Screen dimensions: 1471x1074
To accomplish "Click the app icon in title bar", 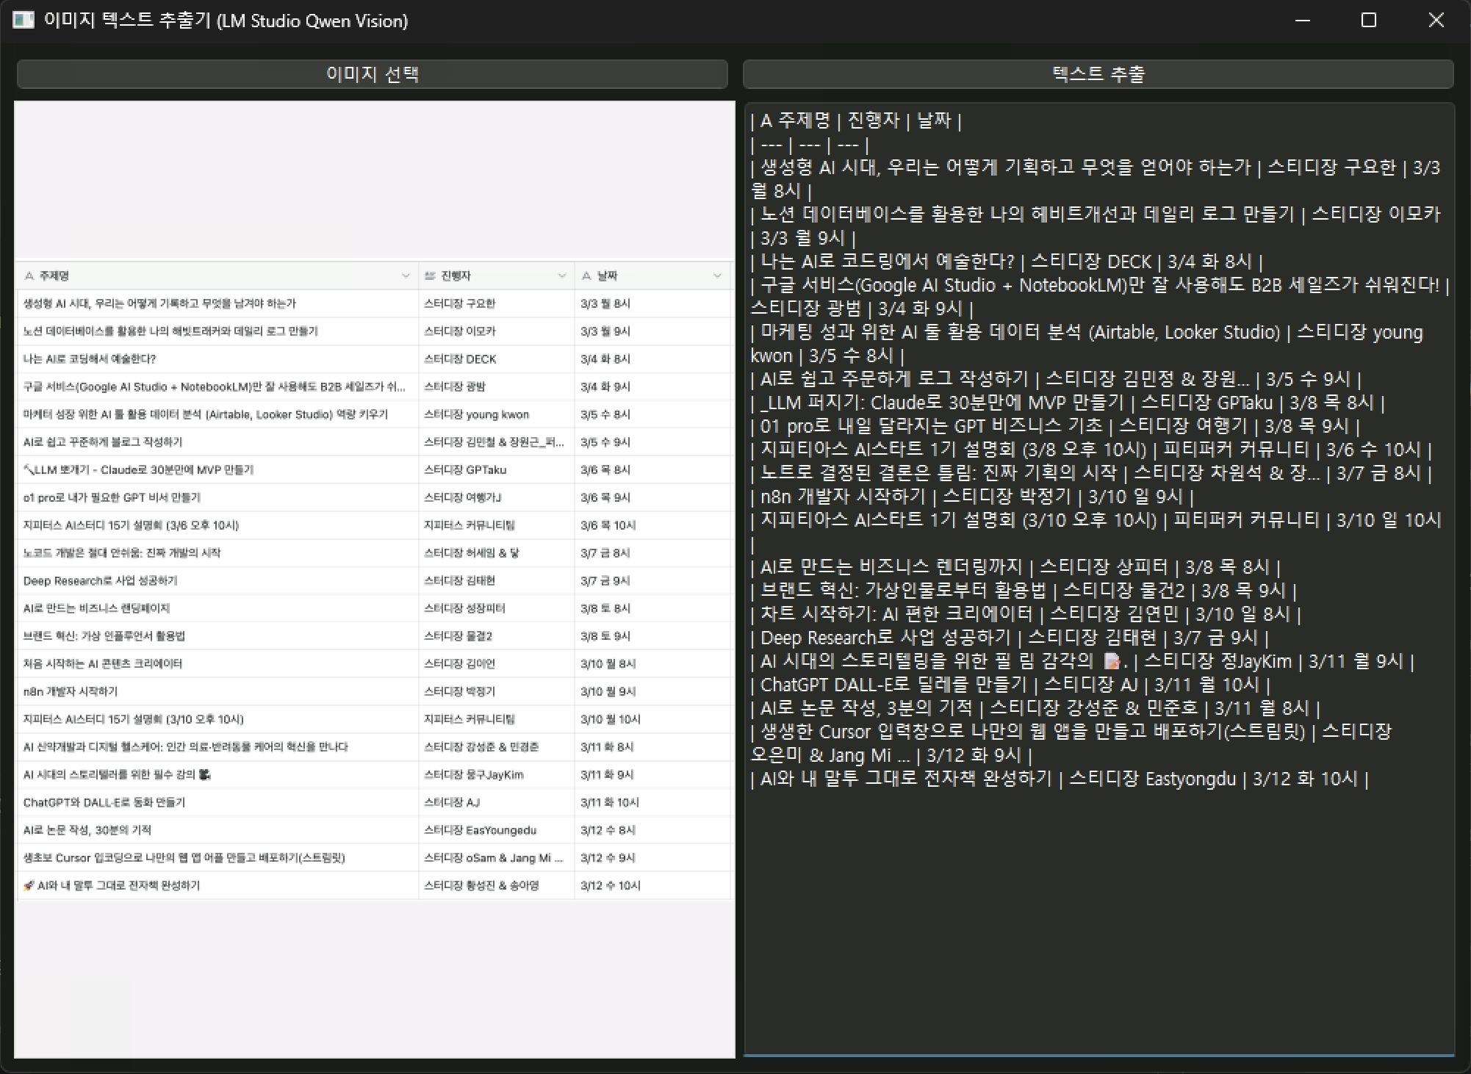I will tap(24, 20).
